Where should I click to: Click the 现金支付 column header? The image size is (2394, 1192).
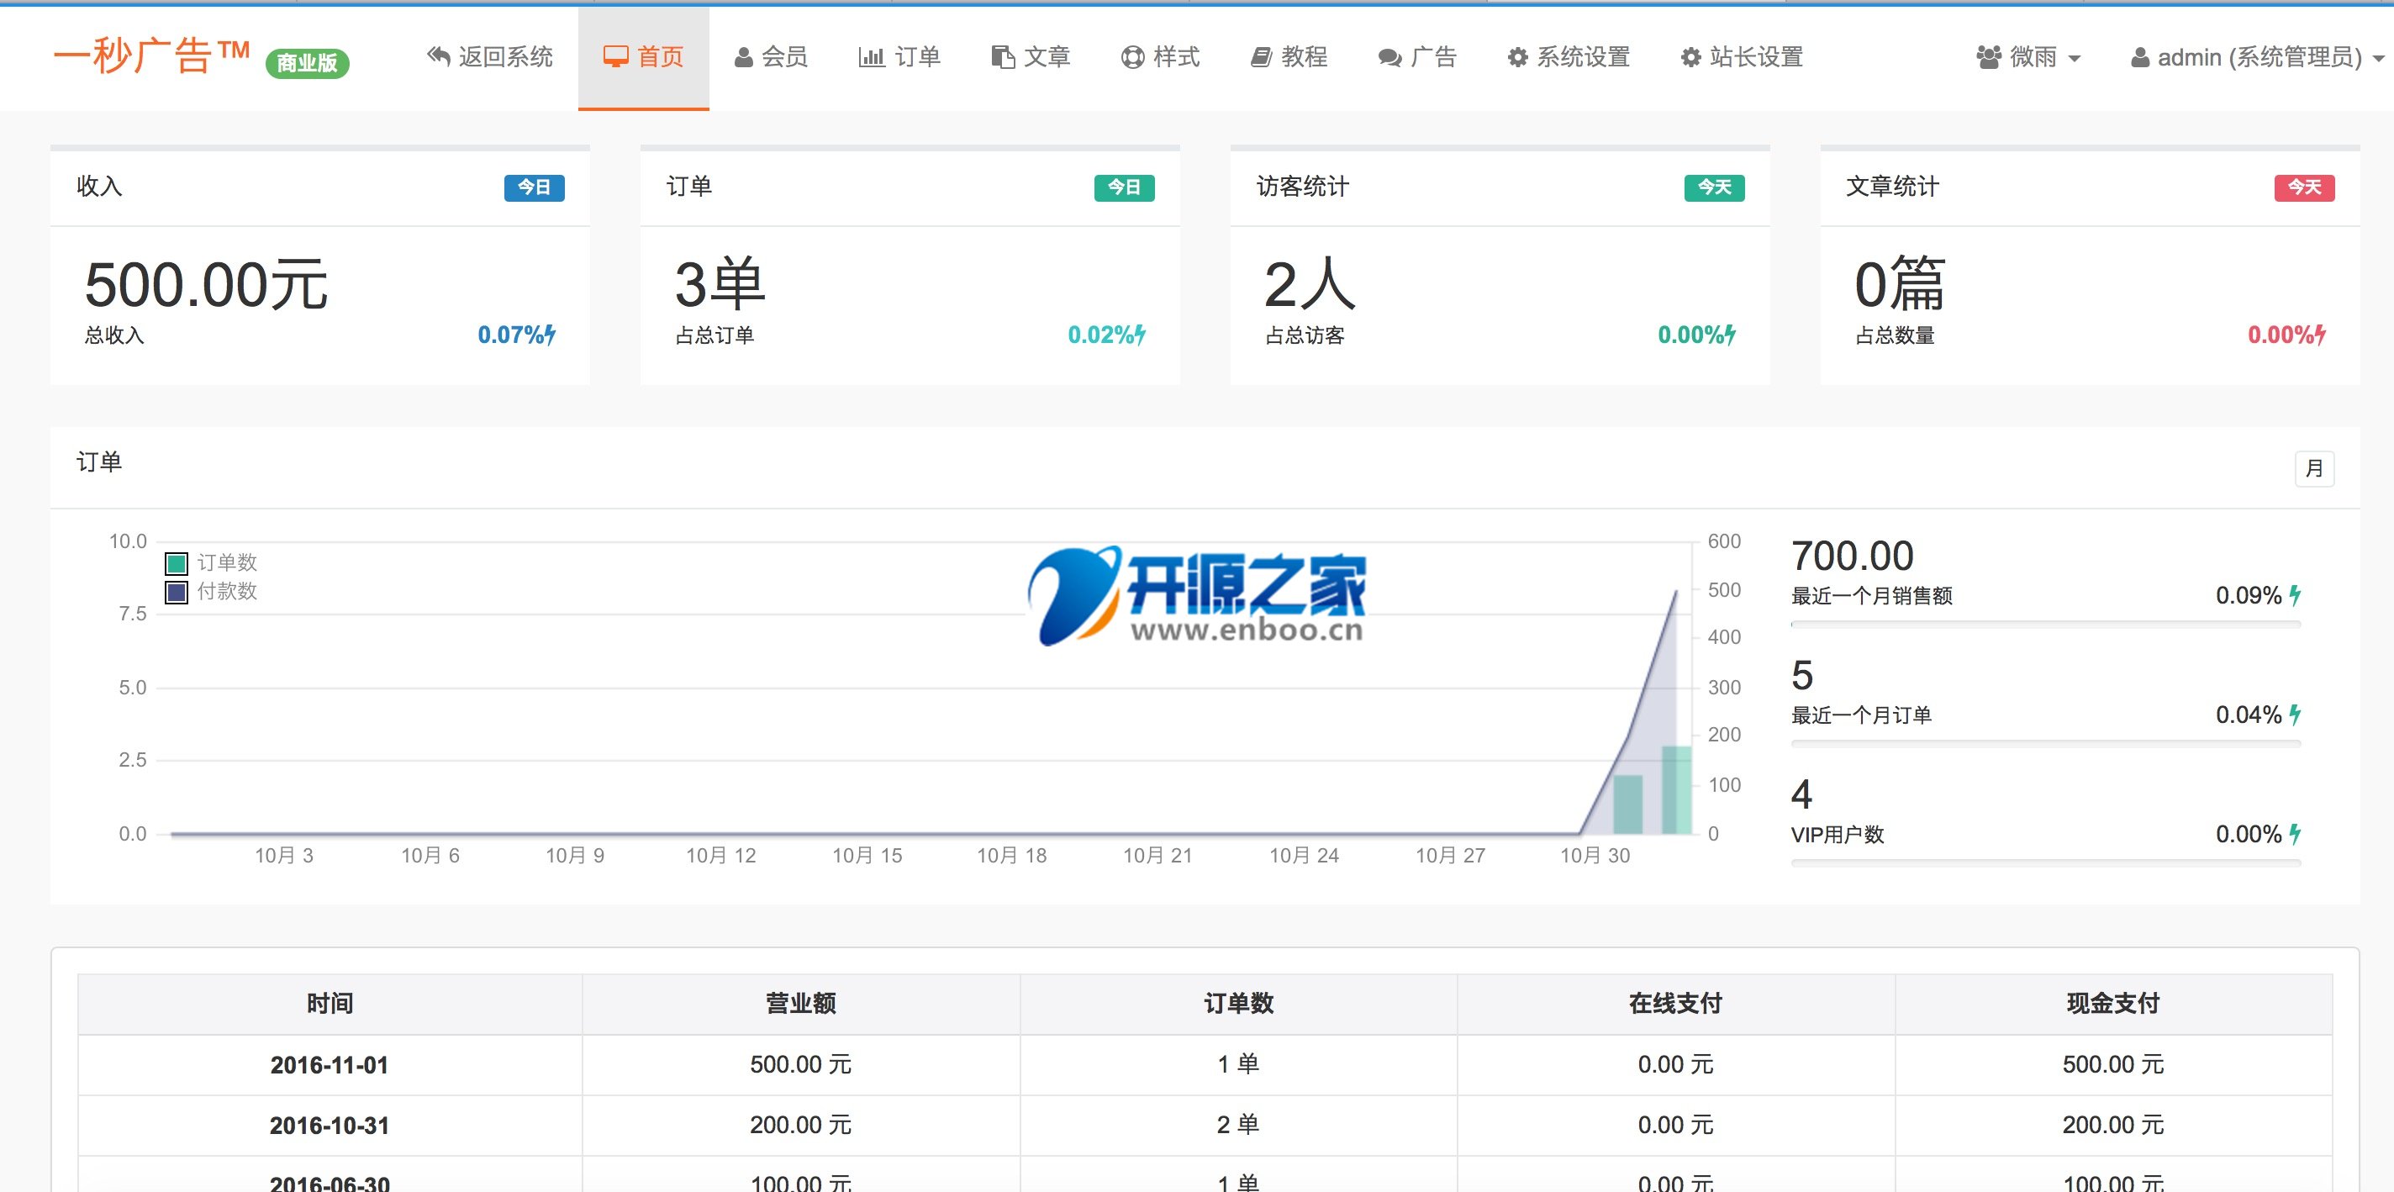point(2113,1004)
